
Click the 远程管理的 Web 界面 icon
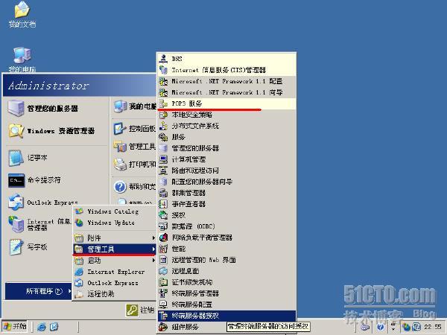click(163, 260)
